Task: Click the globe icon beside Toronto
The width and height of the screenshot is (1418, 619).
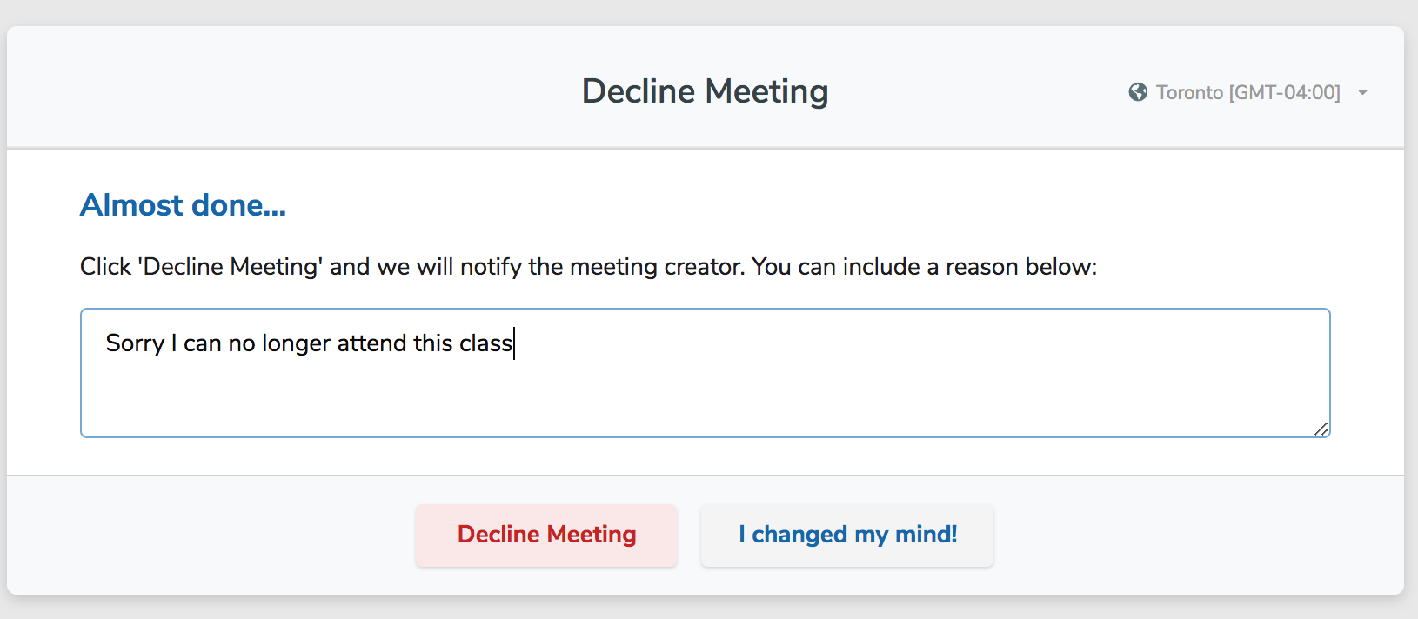Action: tap(1138, 92)
